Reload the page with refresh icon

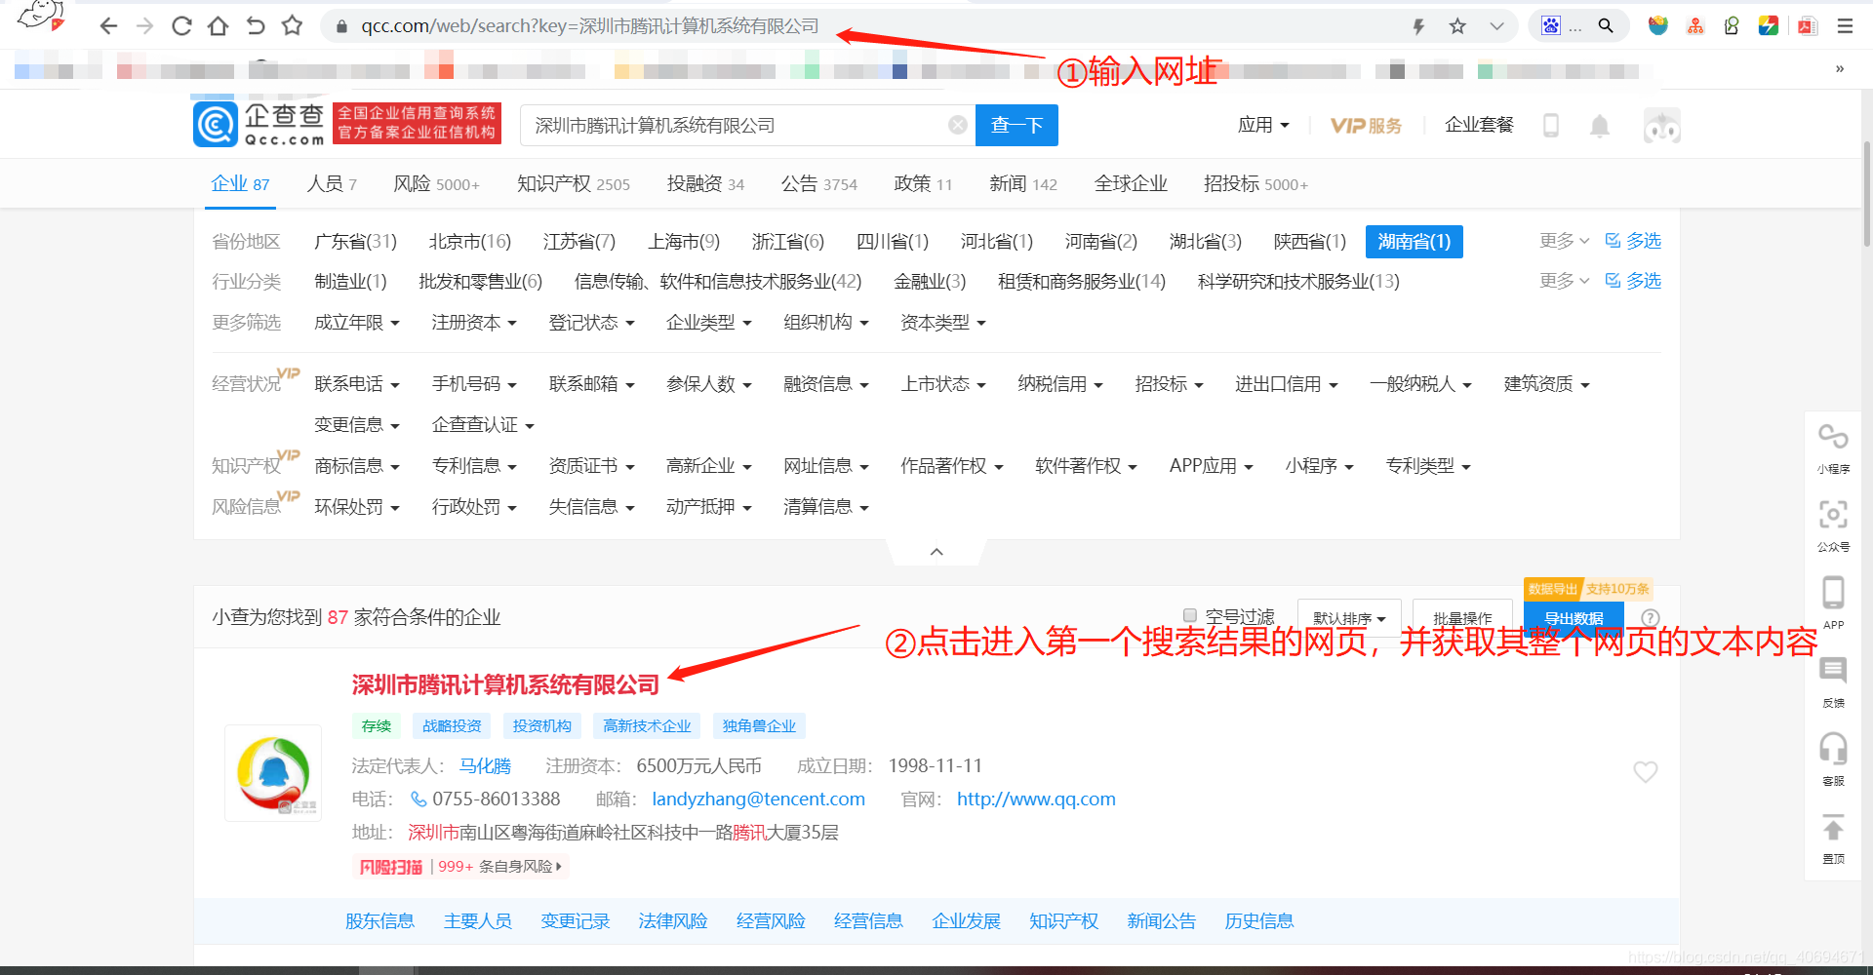pos(181,26)
